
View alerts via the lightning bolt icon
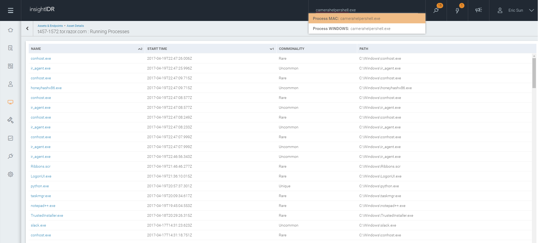[457, 10]
